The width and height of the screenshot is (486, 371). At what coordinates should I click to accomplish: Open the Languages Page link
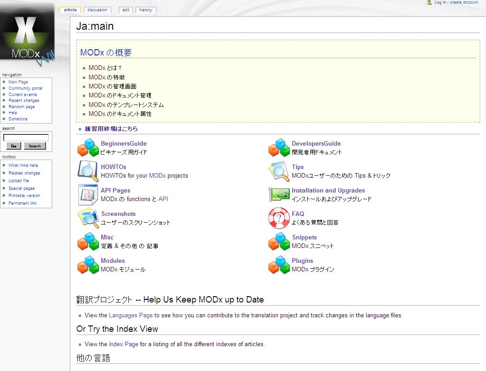click(x=131, y=316)
